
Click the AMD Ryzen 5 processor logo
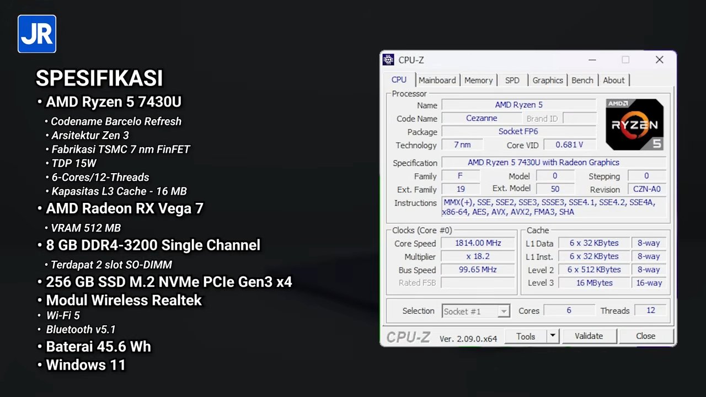634,125
